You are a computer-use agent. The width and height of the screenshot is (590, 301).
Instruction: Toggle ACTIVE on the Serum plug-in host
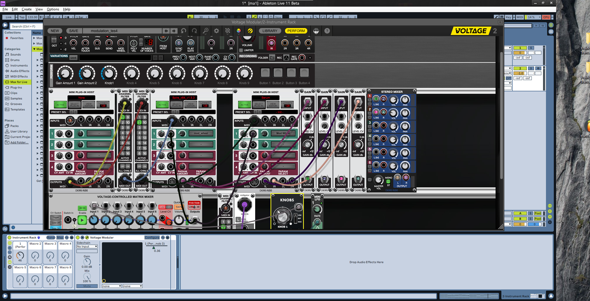click(x=244, y=105)
